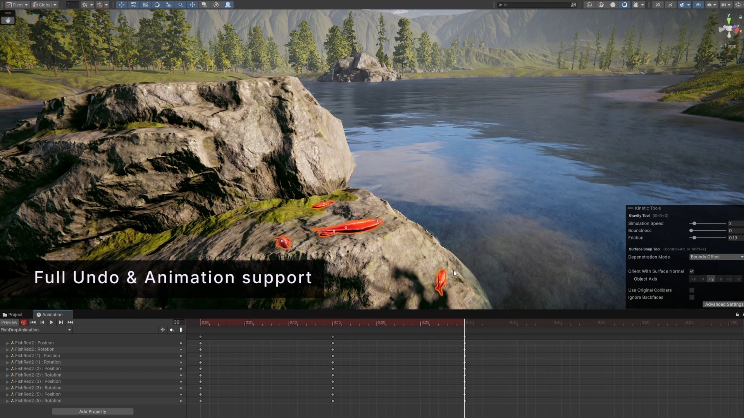The height and width of the screenshot is (418, 744).
Task: Open debug draw mode dropdown arrow
Action: pyautogui.click(x=642, y=5)
